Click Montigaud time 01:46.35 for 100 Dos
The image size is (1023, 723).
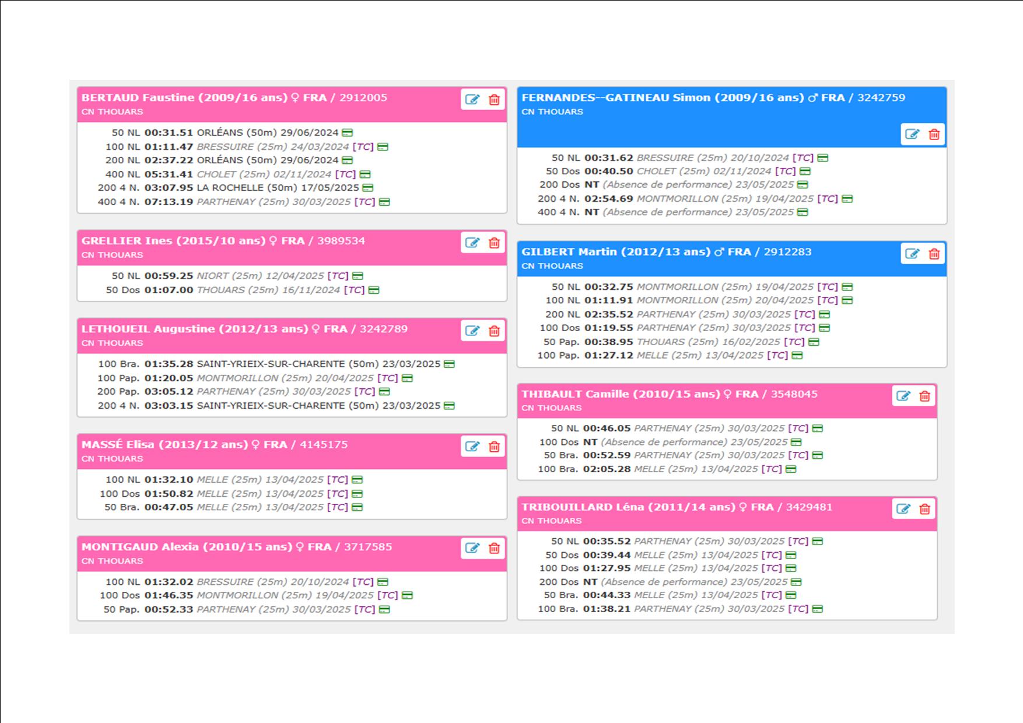(x=169, y=595)
